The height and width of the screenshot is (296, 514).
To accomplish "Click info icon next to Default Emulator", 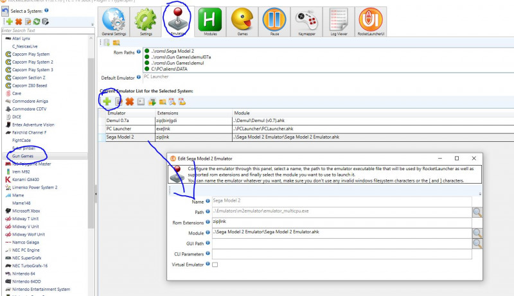I will tap(139, 77).
